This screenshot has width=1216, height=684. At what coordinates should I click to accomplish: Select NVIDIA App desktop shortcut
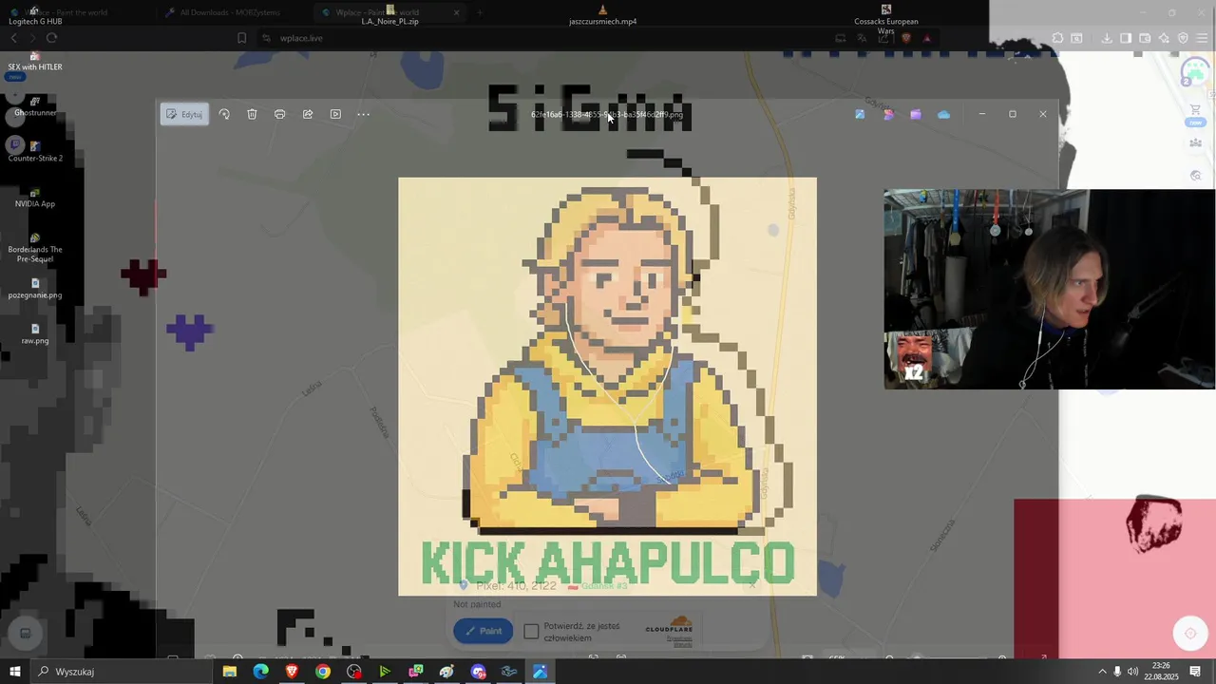click(35, 197)
